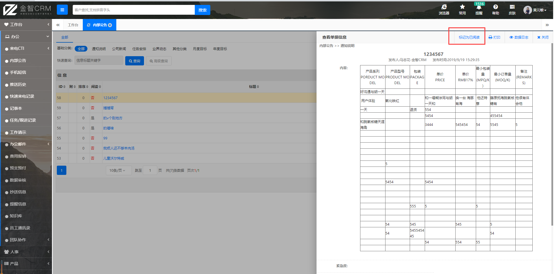Screen dimensions: 554x274
Task: Expand the 工作台 sidebar section
Action: (x=26, y=24)
